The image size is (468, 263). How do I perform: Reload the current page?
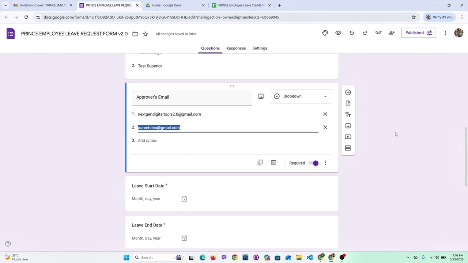[26, 17]
